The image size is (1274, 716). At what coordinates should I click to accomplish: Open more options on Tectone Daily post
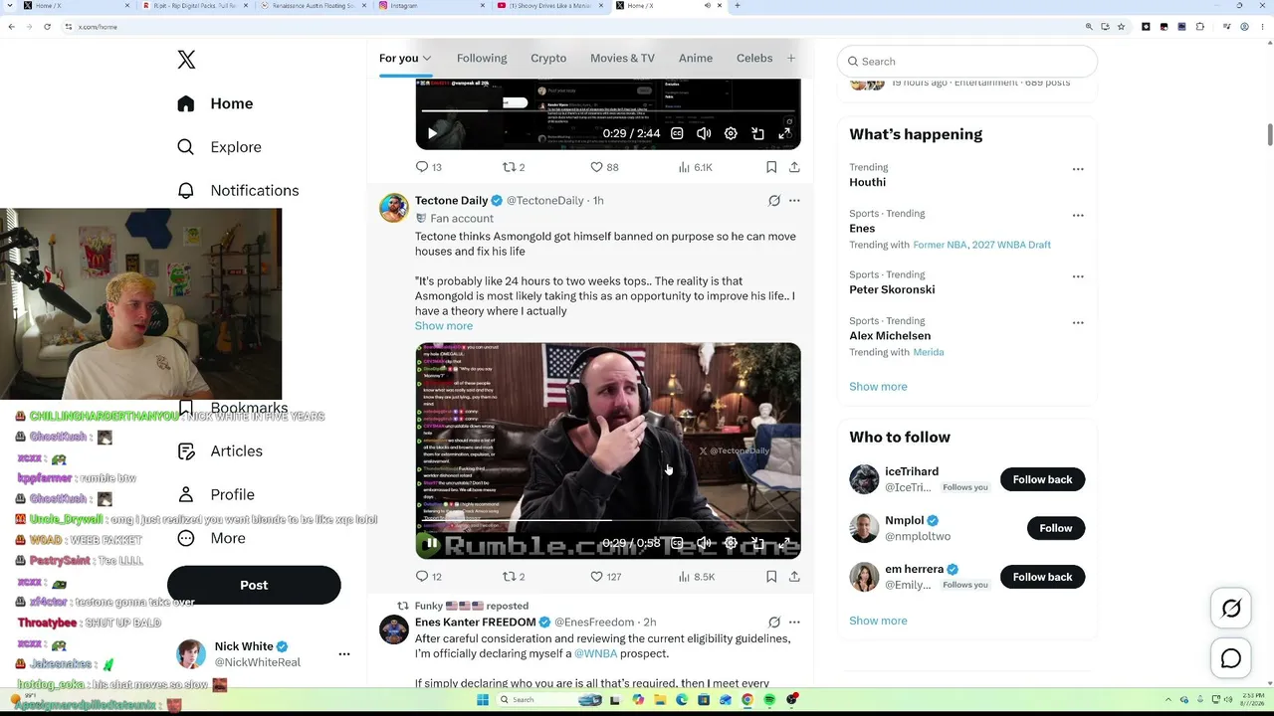tap(794, 201)
